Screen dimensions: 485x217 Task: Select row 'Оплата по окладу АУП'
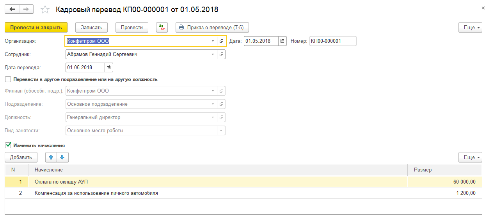[244, 182]
